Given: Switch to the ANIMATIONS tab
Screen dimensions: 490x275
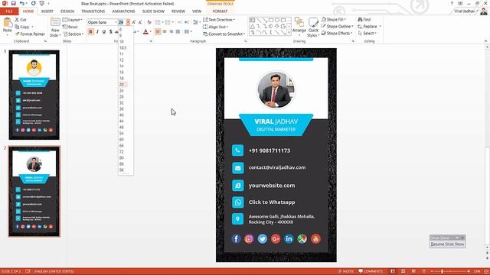Looking at the screenshot, I should coord(123,11).
